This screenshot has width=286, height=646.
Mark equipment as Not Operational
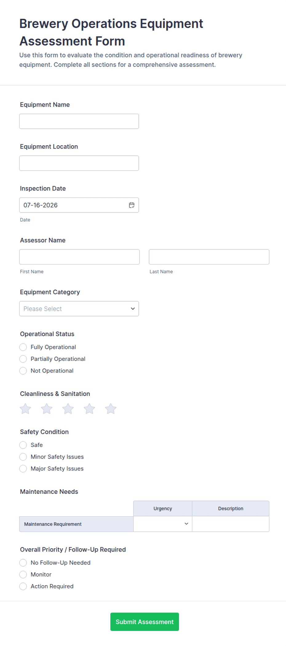23,371
